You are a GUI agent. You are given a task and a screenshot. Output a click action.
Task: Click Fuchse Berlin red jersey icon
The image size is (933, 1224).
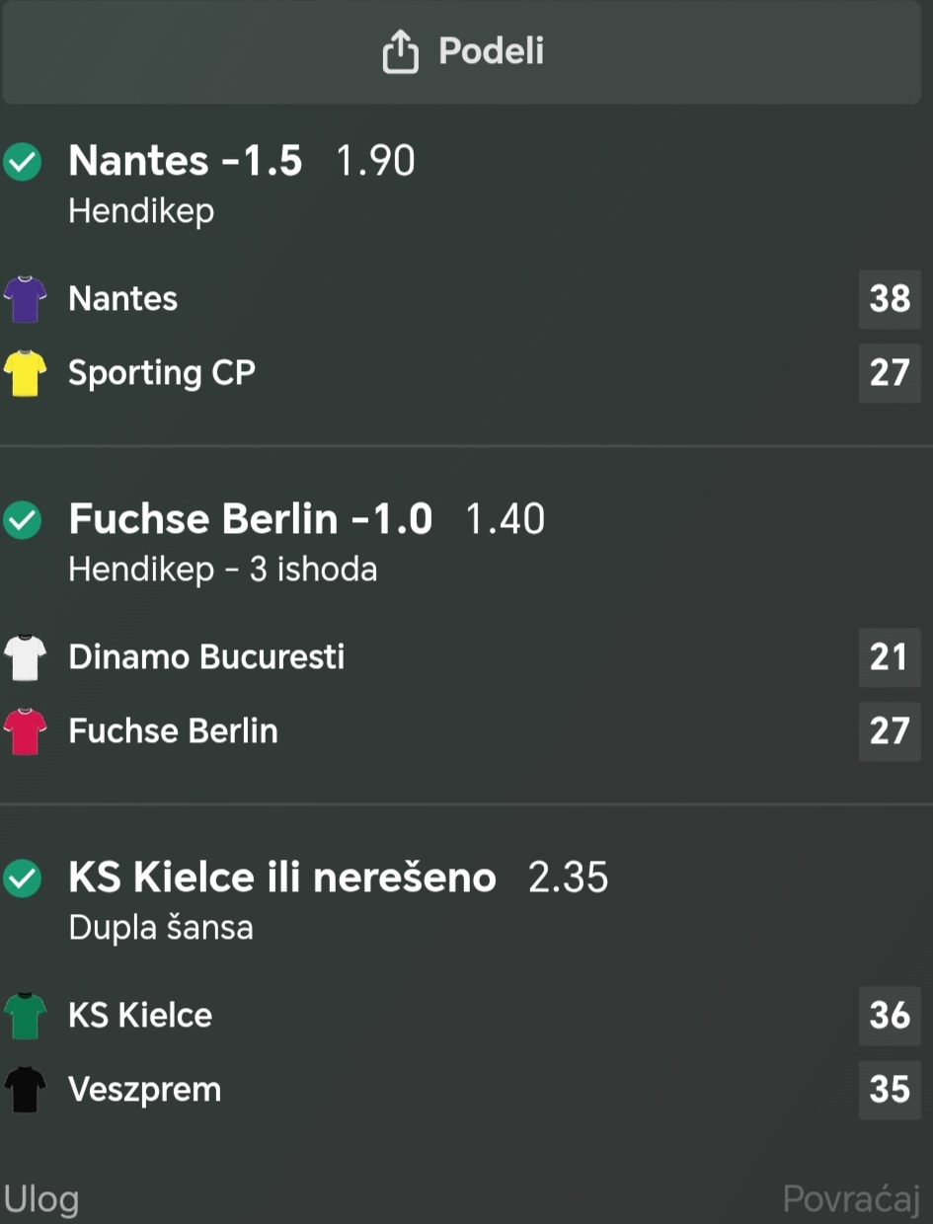pos(25,731)
